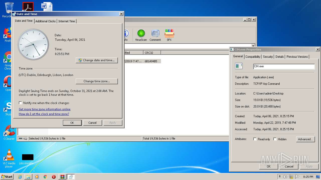Click Change time zone button
Viewport: 321px width, 180px height.
click(97, 81)
